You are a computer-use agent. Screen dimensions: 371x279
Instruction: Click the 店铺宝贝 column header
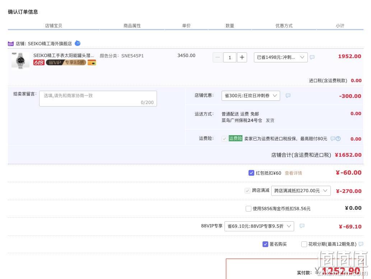tap(54, 26)
